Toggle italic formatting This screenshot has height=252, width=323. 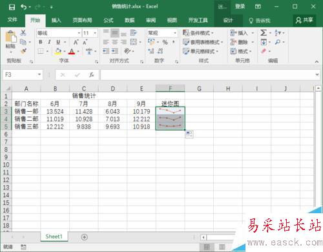[x=49, y=42]
